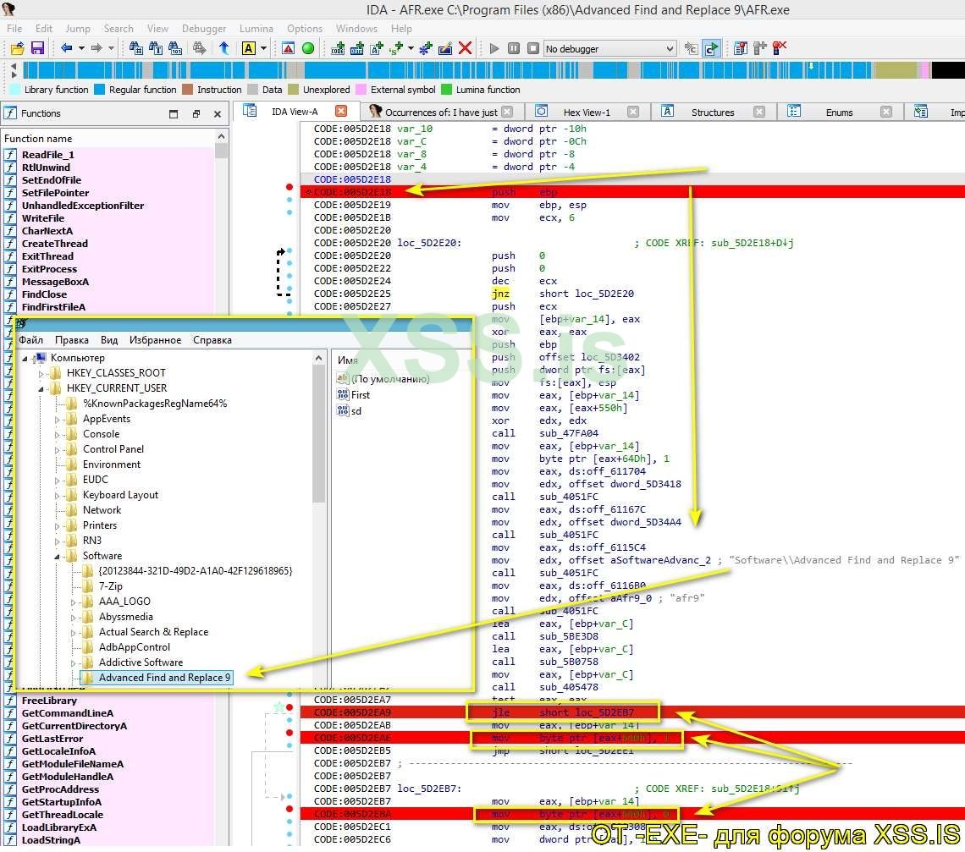The image size is (965, 852).
Task: Open the 'No debugger' dropdown
Action: [x=670, y=49]
